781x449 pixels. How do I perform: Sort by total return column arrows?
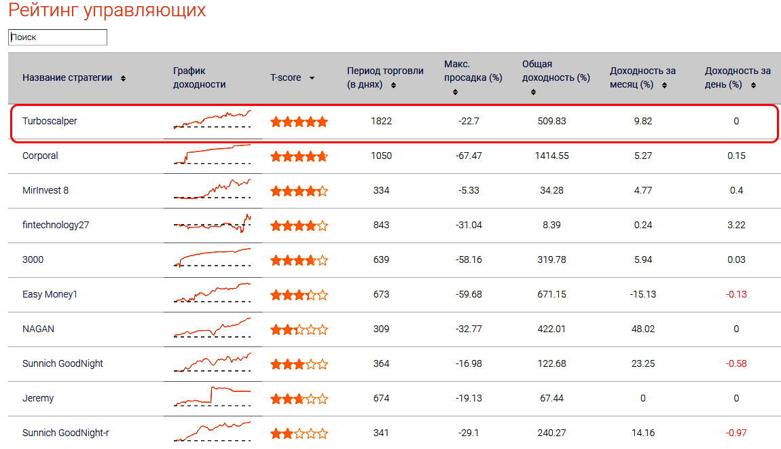point(533,92)
